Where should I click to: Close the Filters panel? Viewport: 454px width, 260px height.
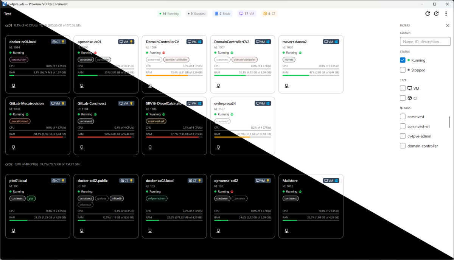click(x=448, y=25)
